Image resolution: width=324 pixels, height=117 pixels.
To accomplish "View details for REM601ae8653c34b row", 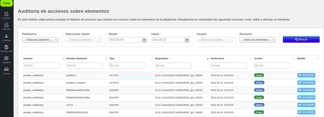I will click(x=306, y=90).
